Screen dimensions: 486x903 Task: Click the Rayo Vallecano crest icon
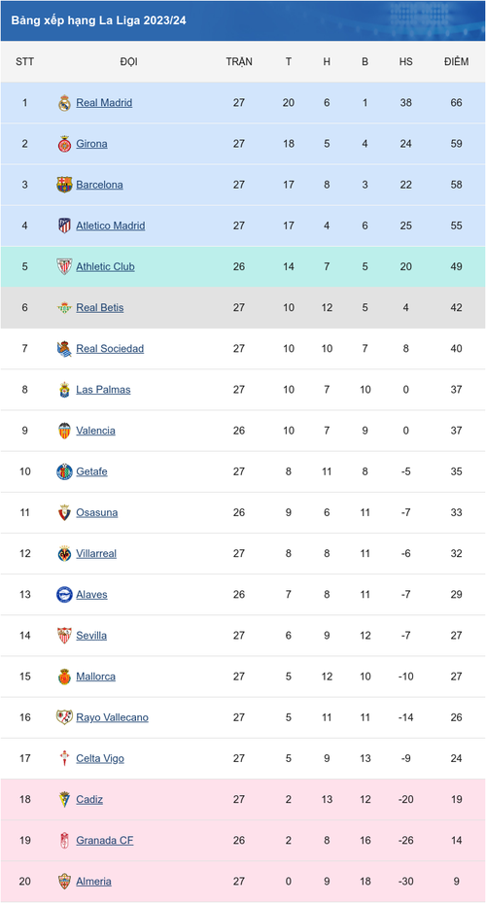64,717
